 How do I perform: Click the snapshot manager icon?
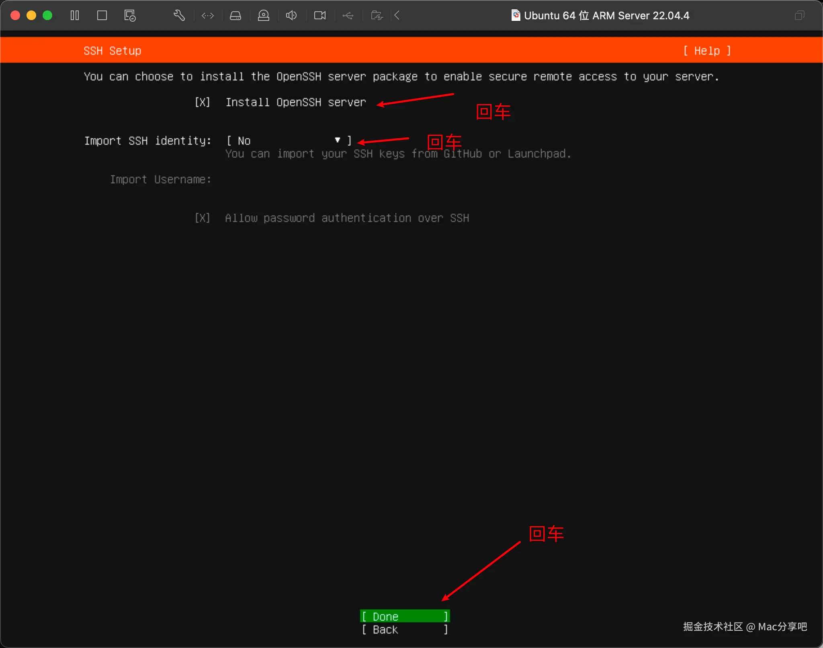pyautogui.click(x=130, y=16)
